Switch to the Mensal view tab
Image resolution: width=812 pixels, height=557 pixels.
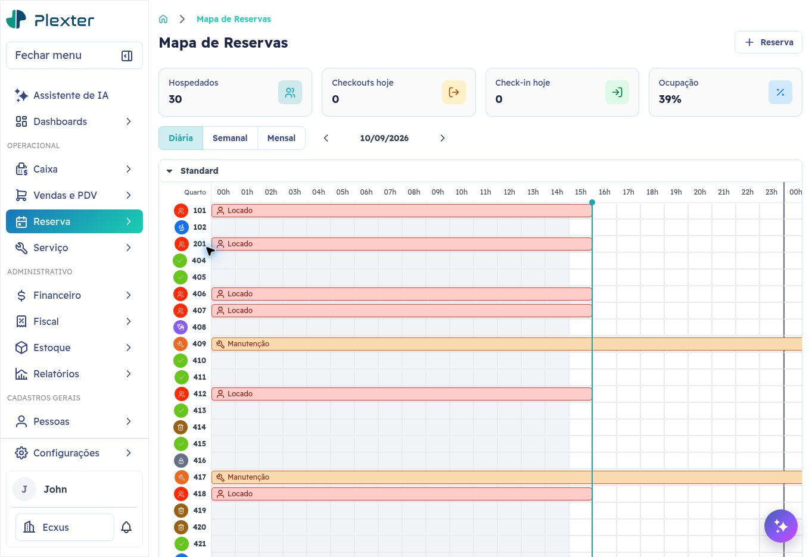click(x=281, y=138)
